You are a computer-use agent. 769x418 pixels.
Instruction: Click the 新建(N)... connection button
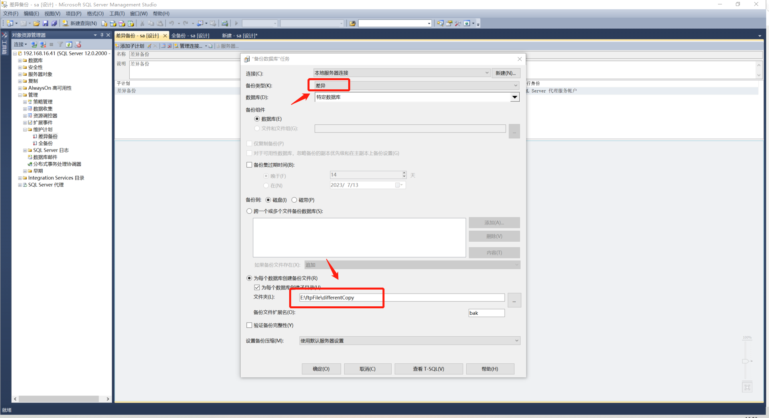point(506,73)
